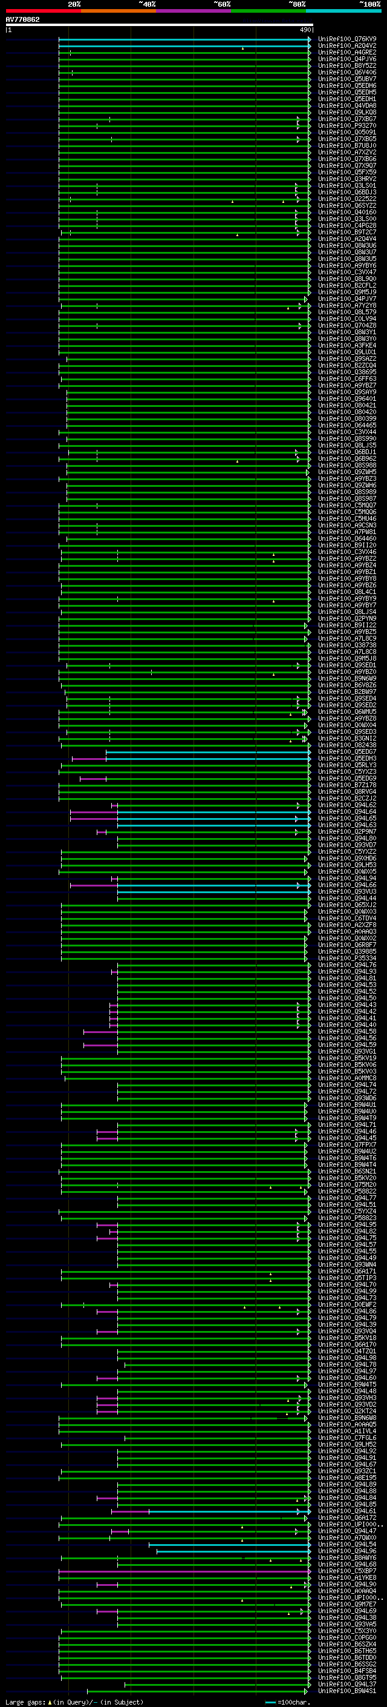Screen dimensions: 387x1707
Task: Click hit label UniRef100_Q9LH53
Action: click(x=347, y=865)
